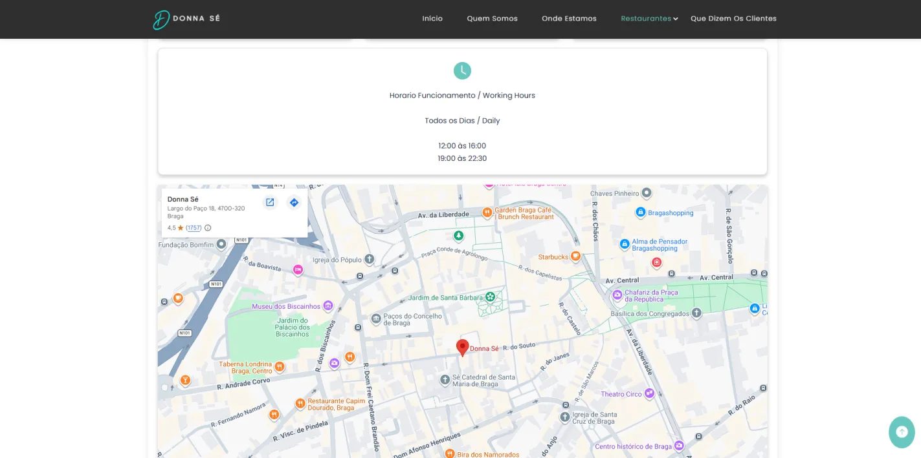
Task: Navigate to Onde Estamos
Action: pyautogui.click(x=569, y=19)
